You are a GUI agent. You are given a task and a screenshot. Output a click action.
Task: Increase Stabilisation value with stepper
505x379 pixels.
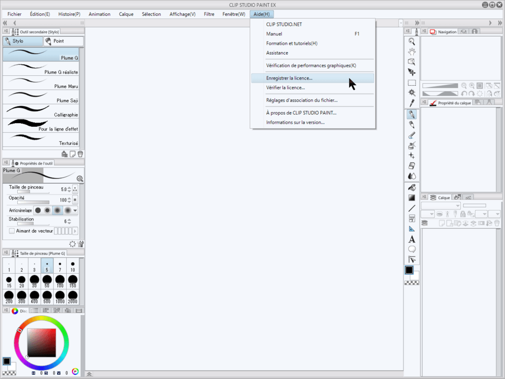point(69,220)
